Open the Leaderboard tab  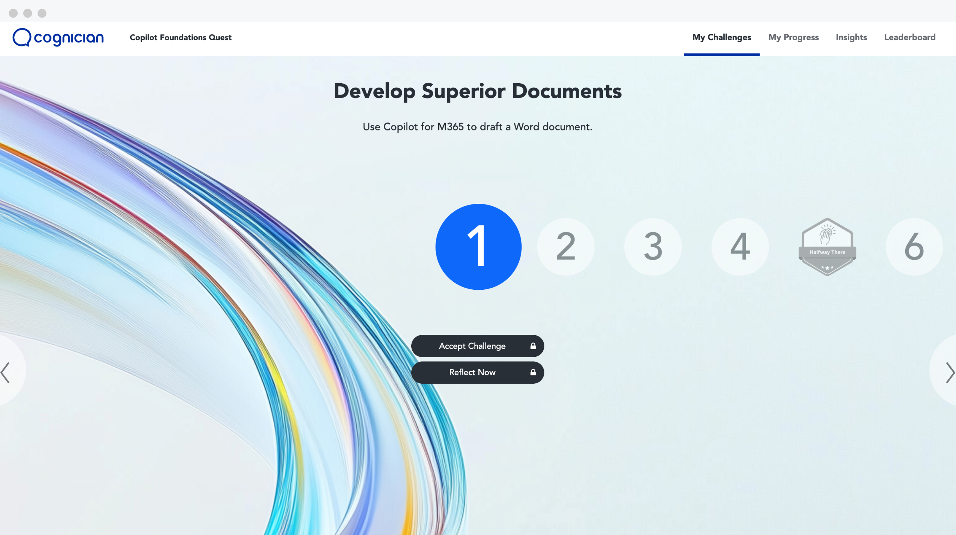coord(909,38)
